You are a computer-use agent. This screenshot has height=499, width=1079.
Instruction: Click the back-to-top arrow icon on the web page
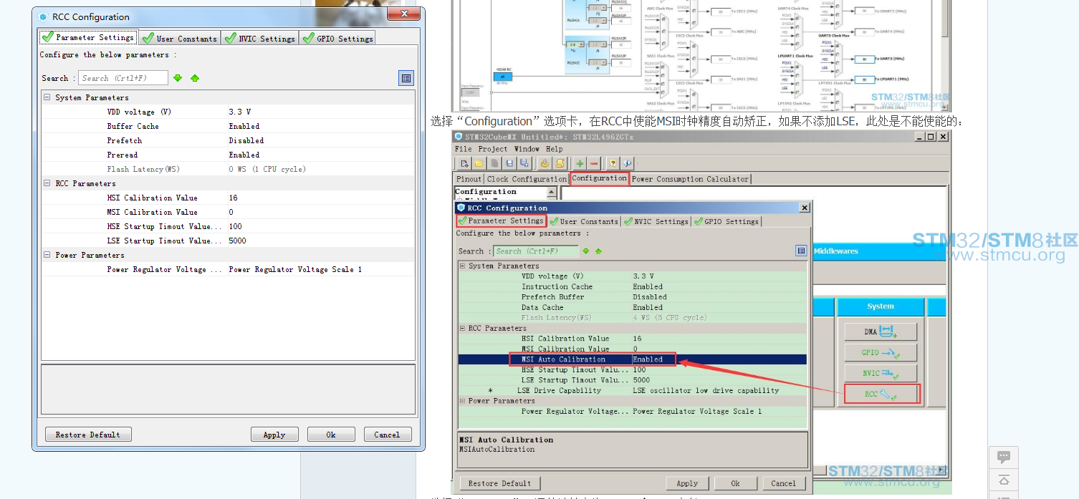(x=1004, y=480)
